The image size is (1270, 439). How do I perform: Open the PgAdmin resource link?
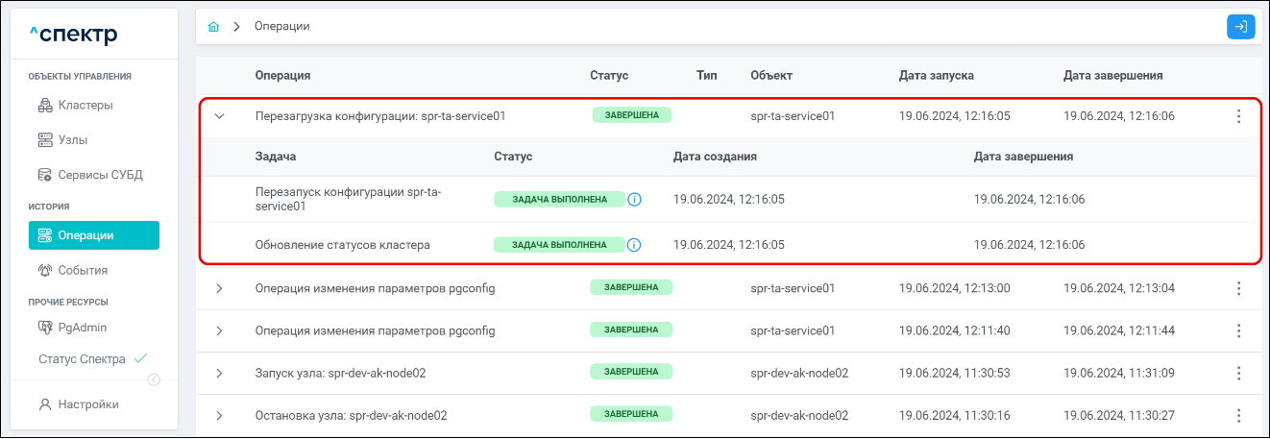82,328
